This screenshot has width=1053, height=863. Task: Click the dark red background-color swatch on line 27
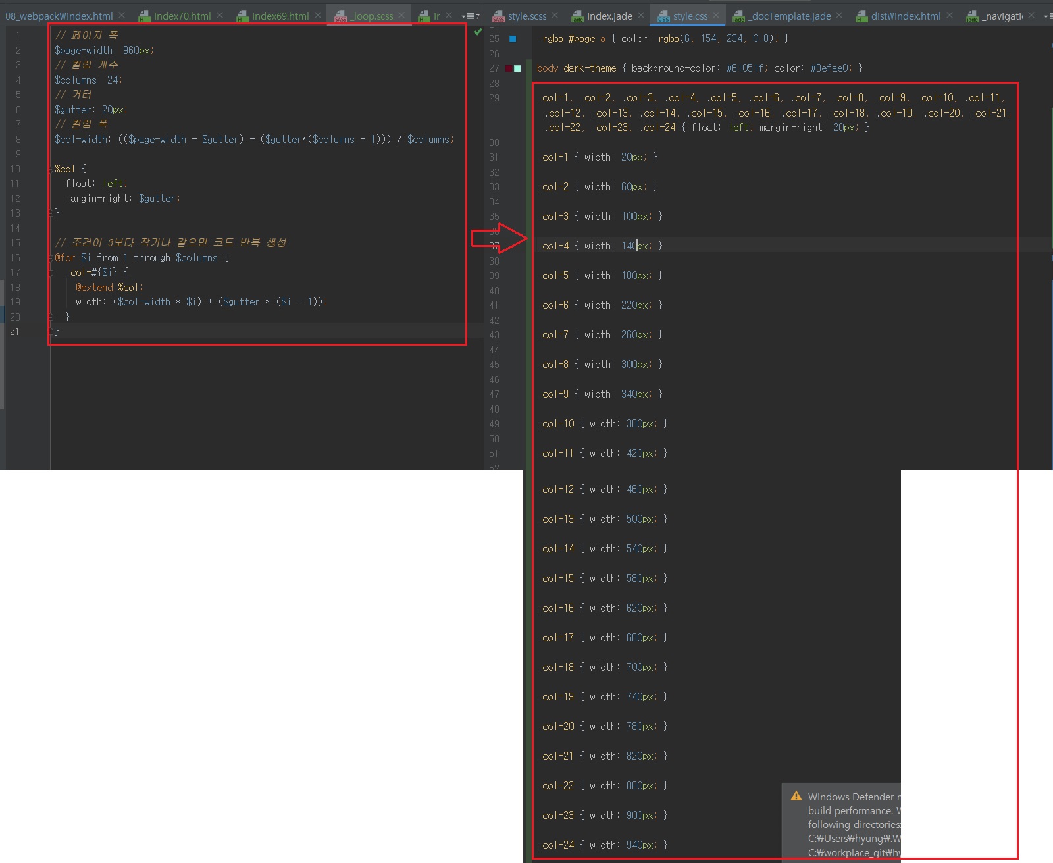pyautogui.click(x=509, y=68)
